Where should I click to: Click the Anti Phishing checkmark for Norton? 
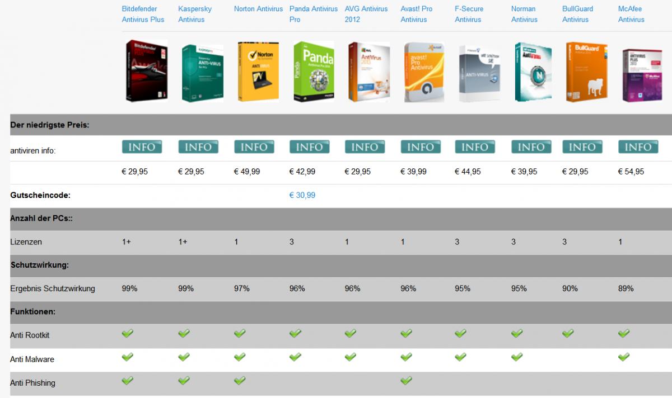tap(240, 381)
